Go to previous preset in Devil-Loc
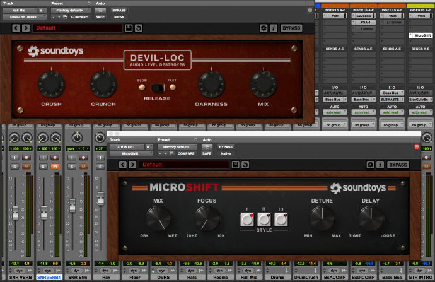The width and height of the screenshot is (435, 282). coord(16,28)
